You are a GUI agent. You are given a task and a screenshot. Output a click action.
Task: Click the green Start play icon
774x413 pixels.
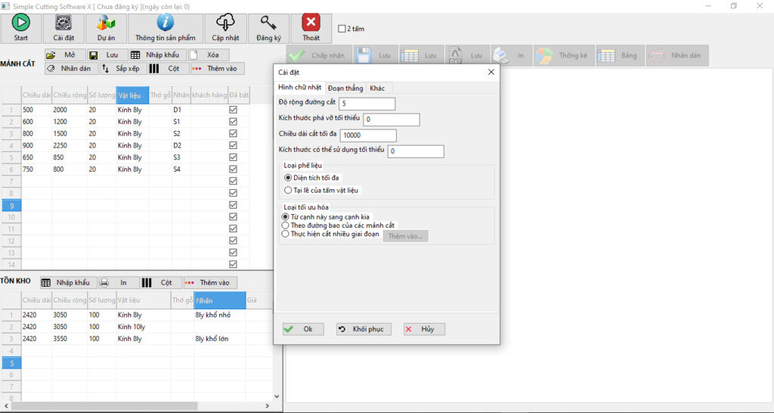tap(20, 23)
